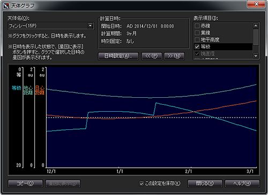The width and height of the screenshot is (268, 195).
Task: Click the 天体グラフ title bar app icon
Action: pyautogui.click(x=6, y=6)
